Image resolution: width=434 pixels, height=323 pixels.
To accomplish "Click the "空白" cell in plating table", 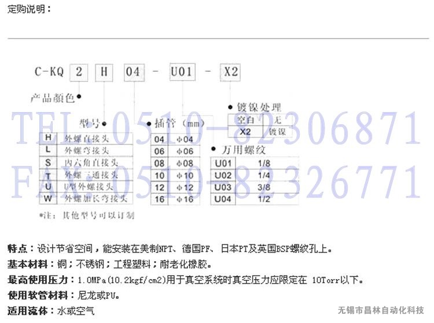I will pos(245,120).
